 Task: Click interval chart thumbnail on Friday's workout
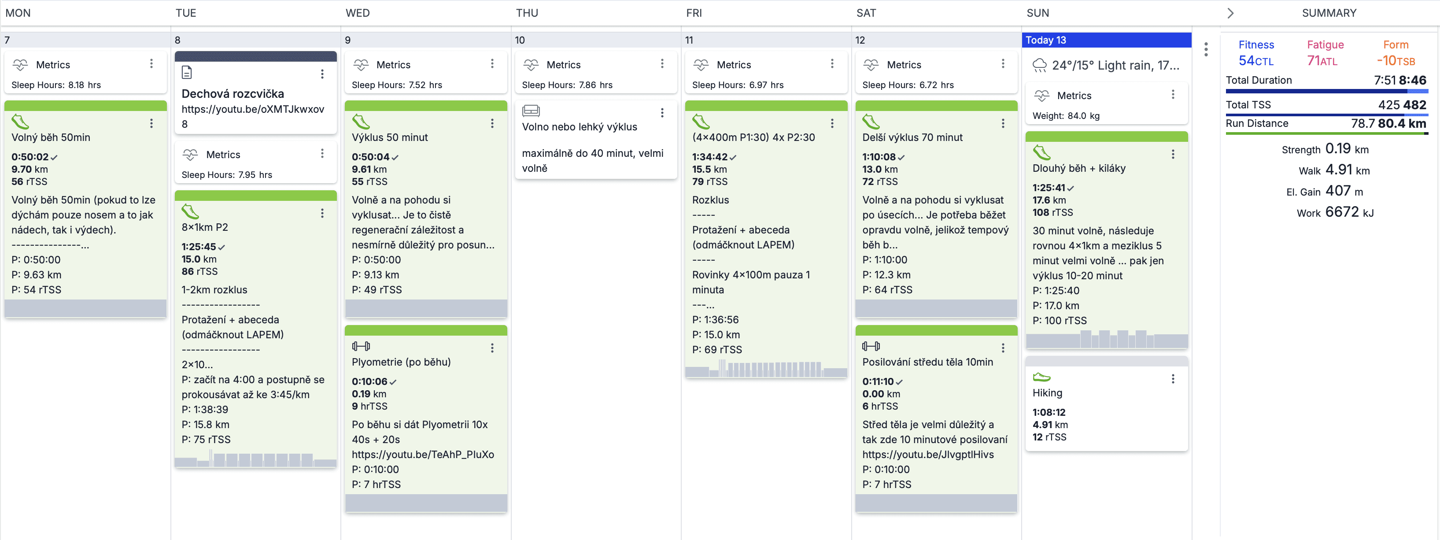coord(765,368)
